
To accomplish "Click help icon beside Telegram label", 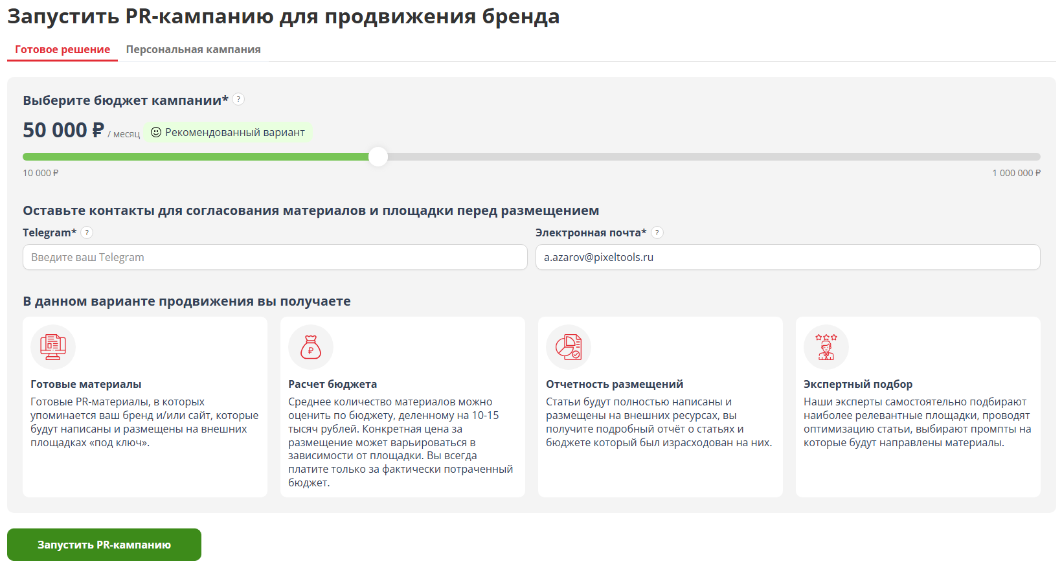I will (87, 232).
